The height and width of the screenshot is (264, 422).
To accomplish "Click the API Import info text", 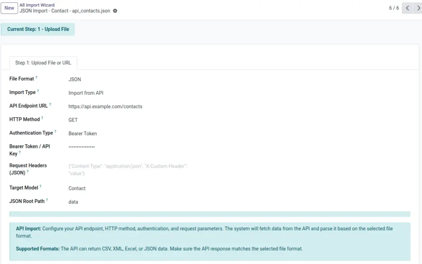I will point(204,232).
